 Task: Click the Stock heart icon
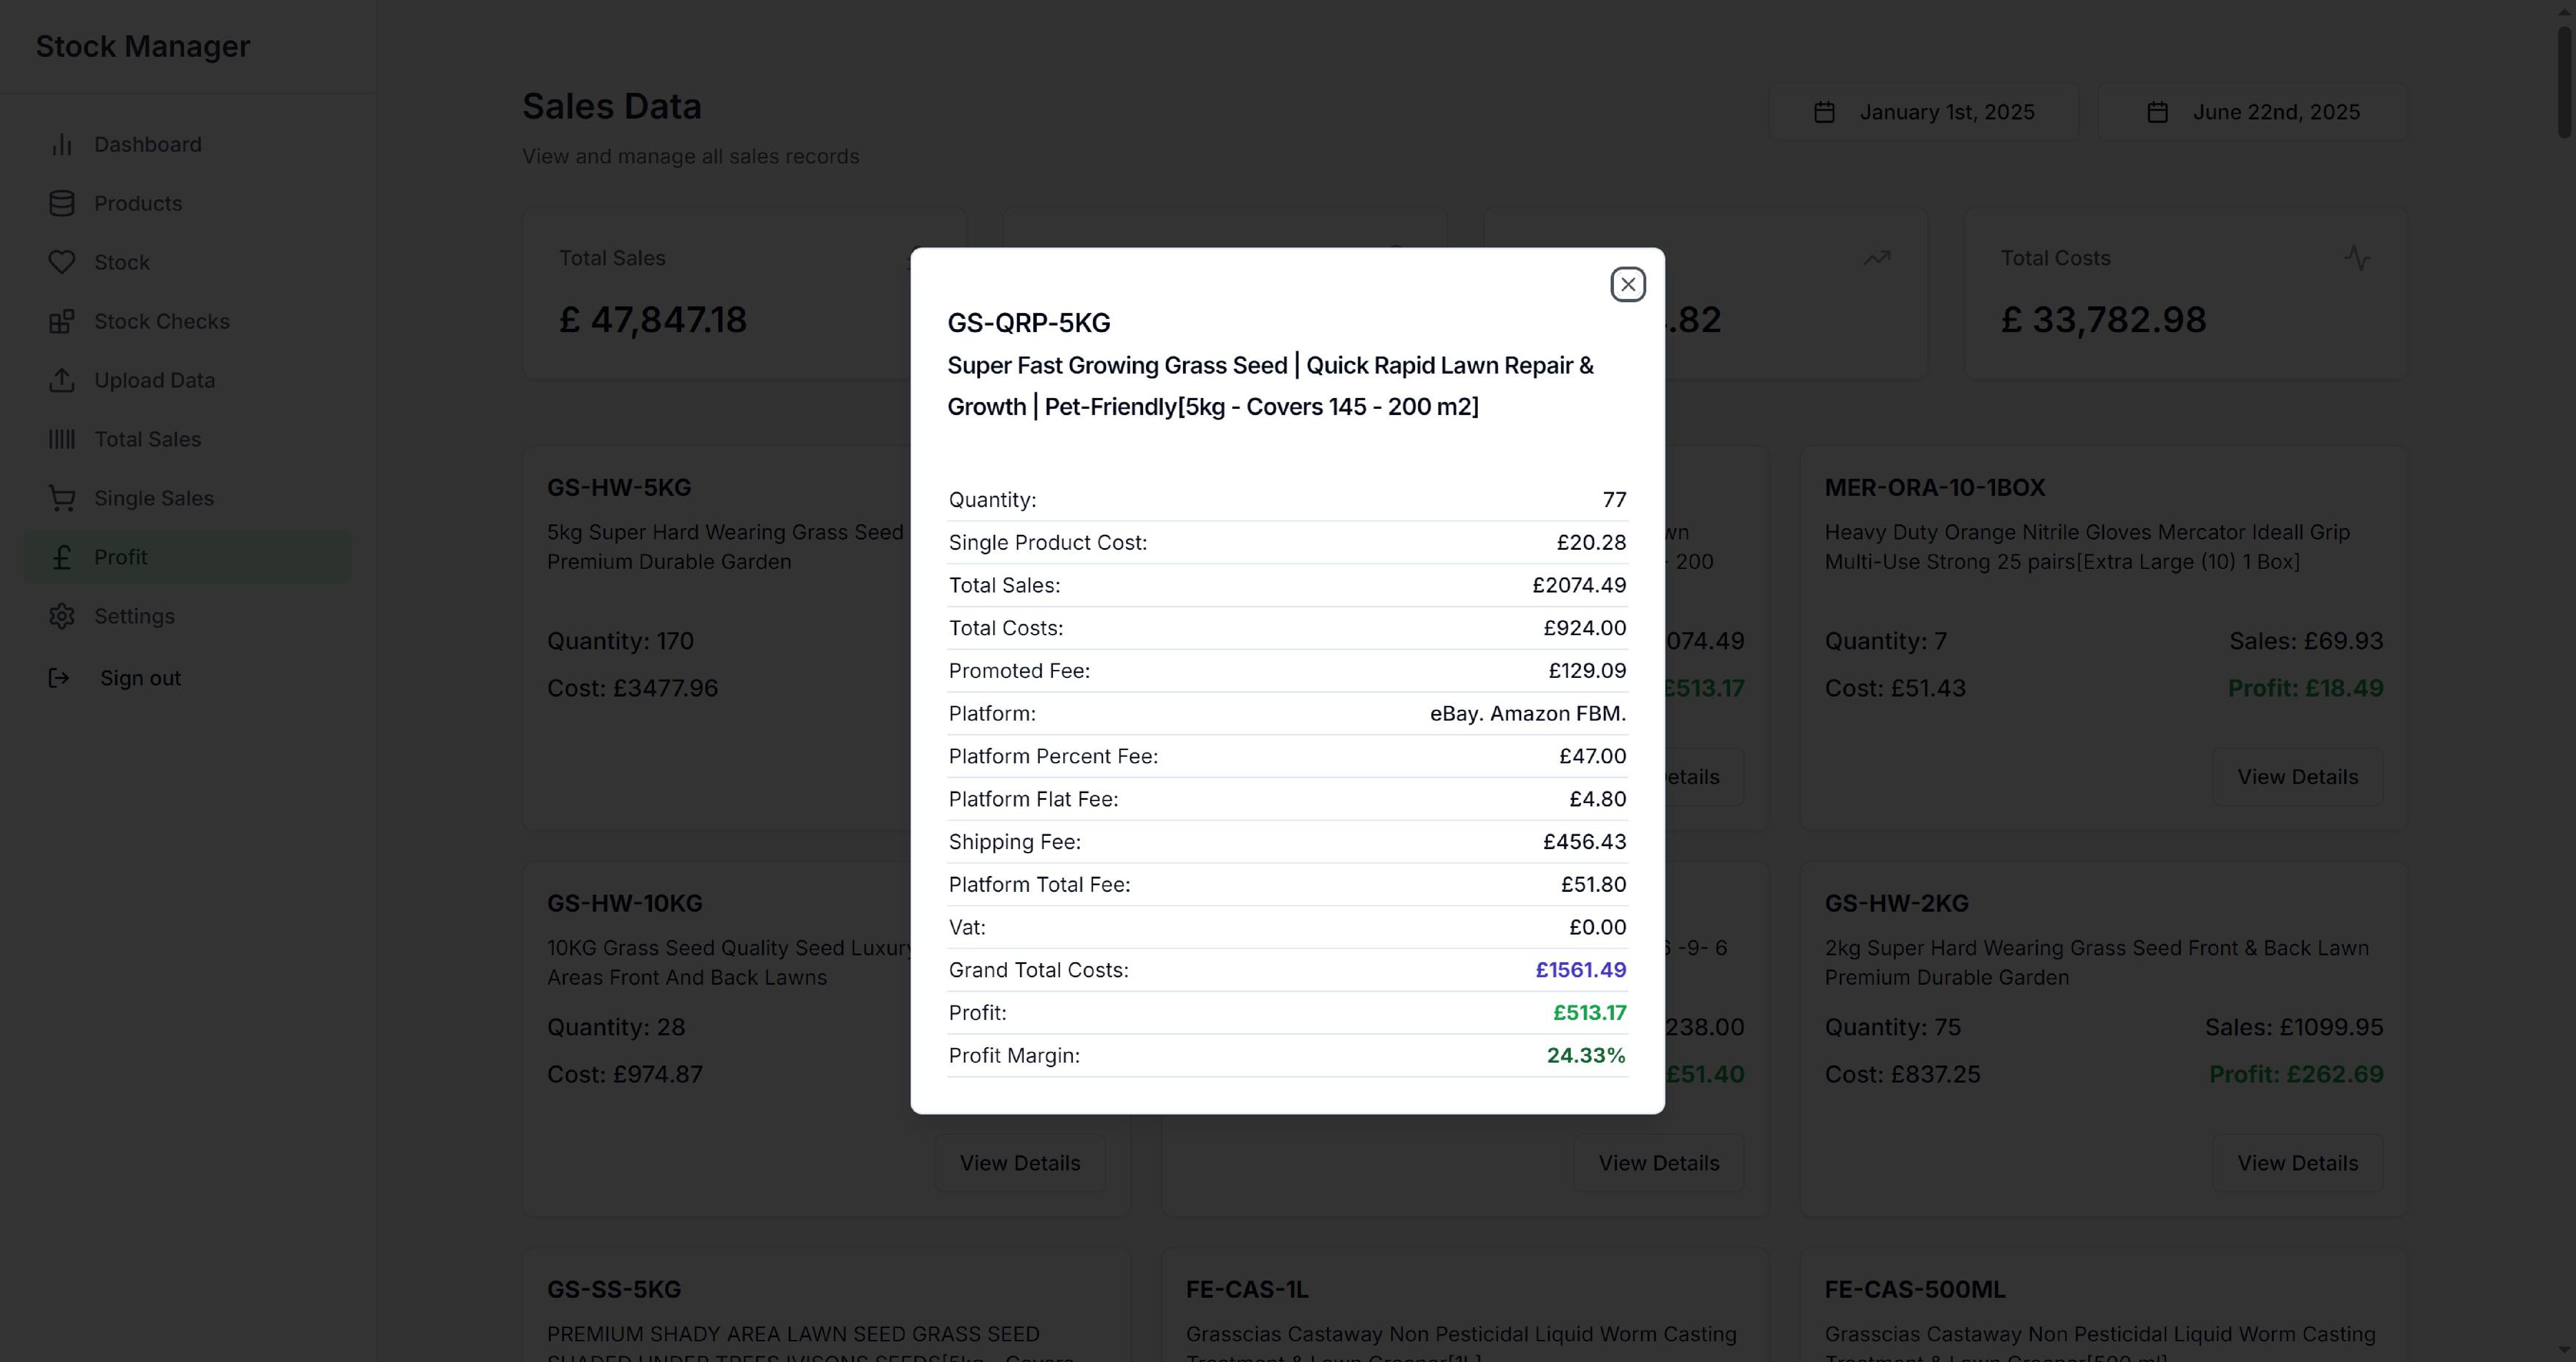tap(62, 263)
